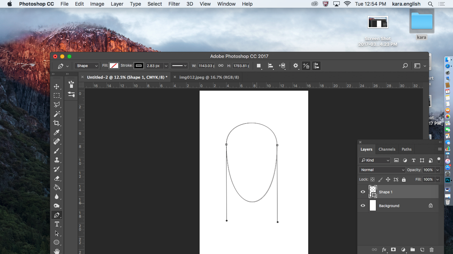Click the Add layer mask icon

point(393,249)
